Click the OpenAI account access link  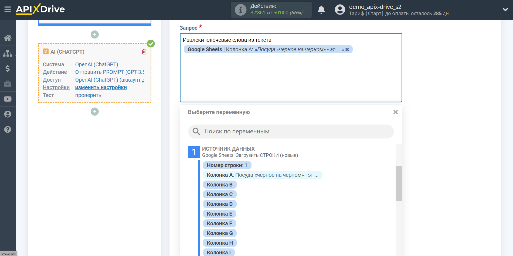point(110,80)
